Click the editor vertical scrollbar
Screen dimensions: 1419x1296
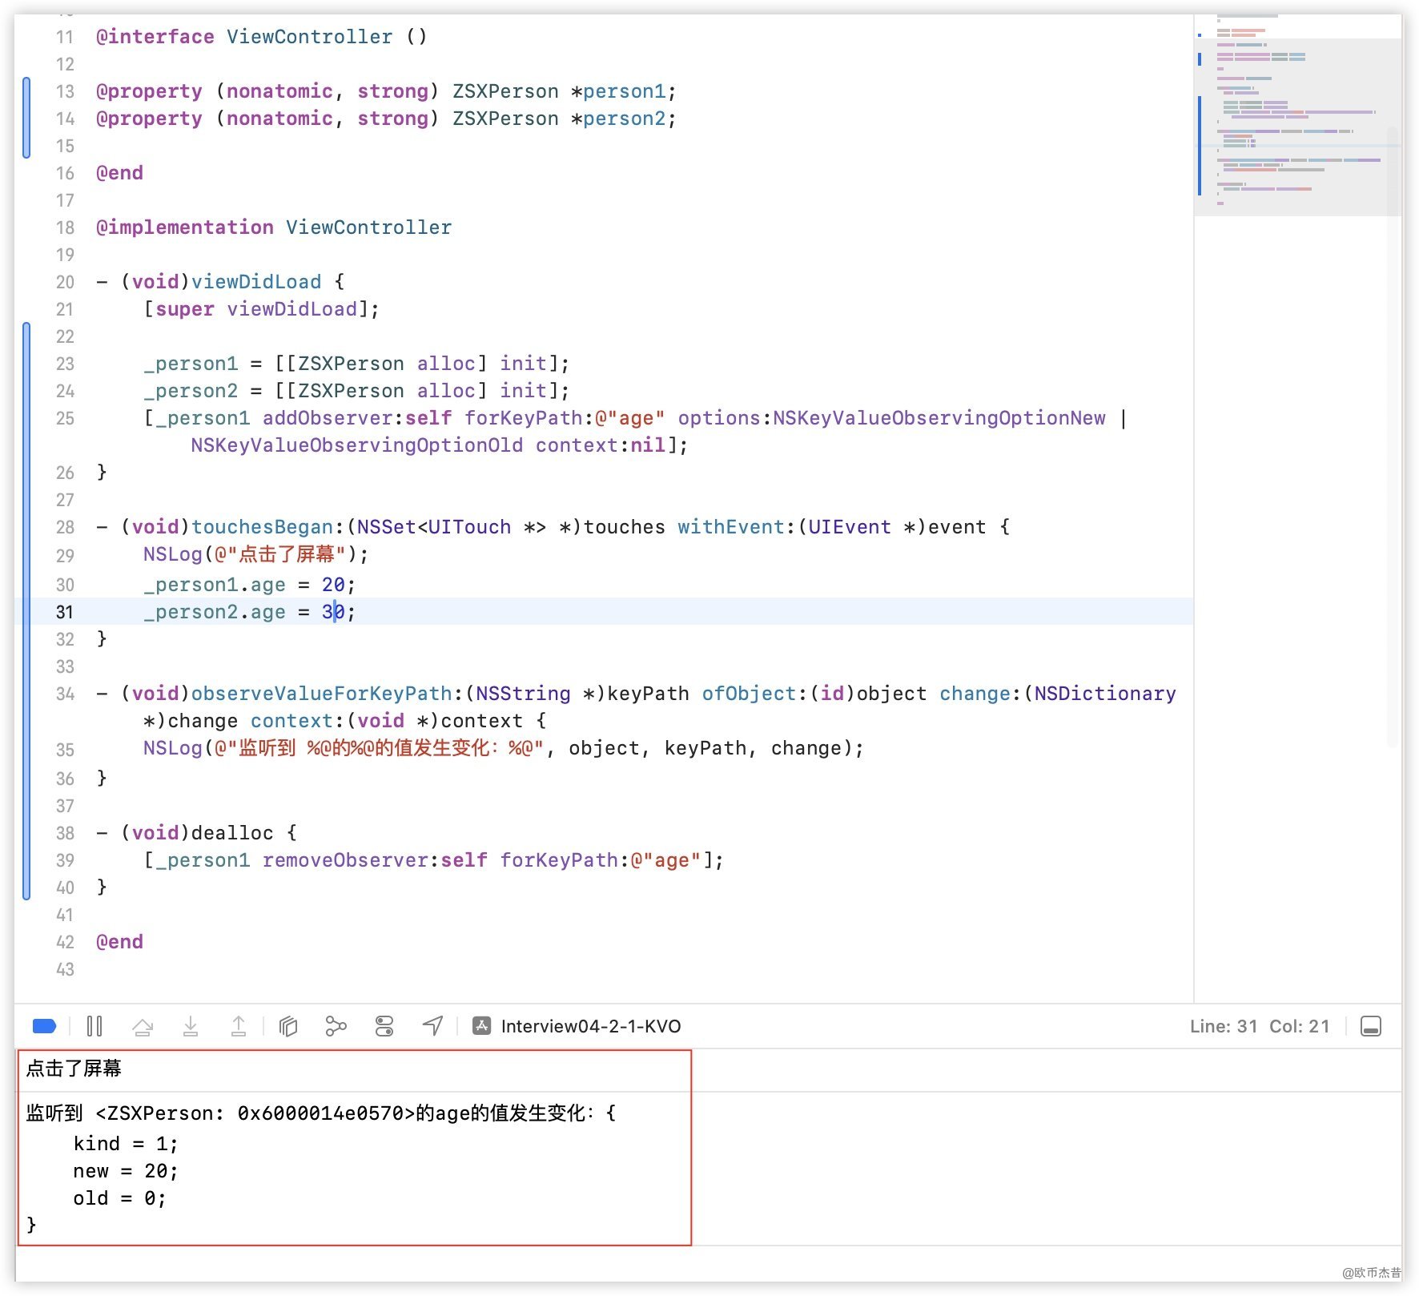(x=1394, y=437)
